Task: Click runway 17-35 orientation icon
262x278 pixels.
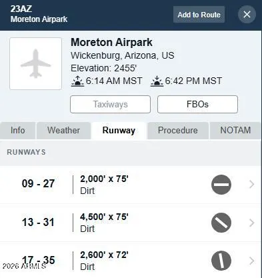Action: (x=221, y=261)
